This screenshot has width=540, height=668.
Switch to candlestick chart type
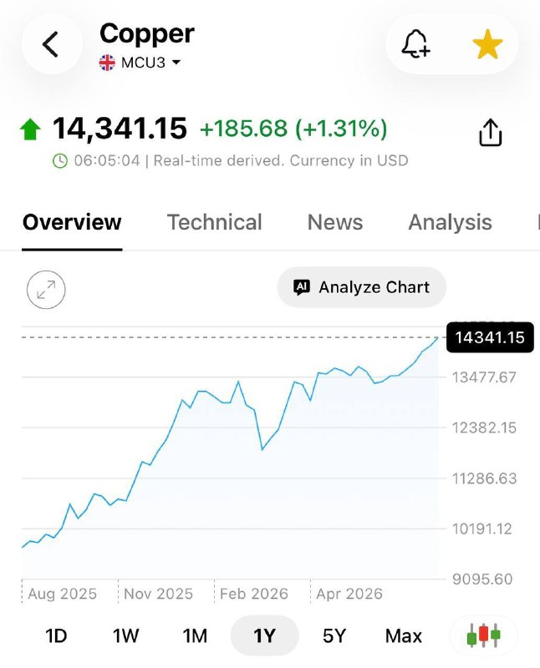484,635
